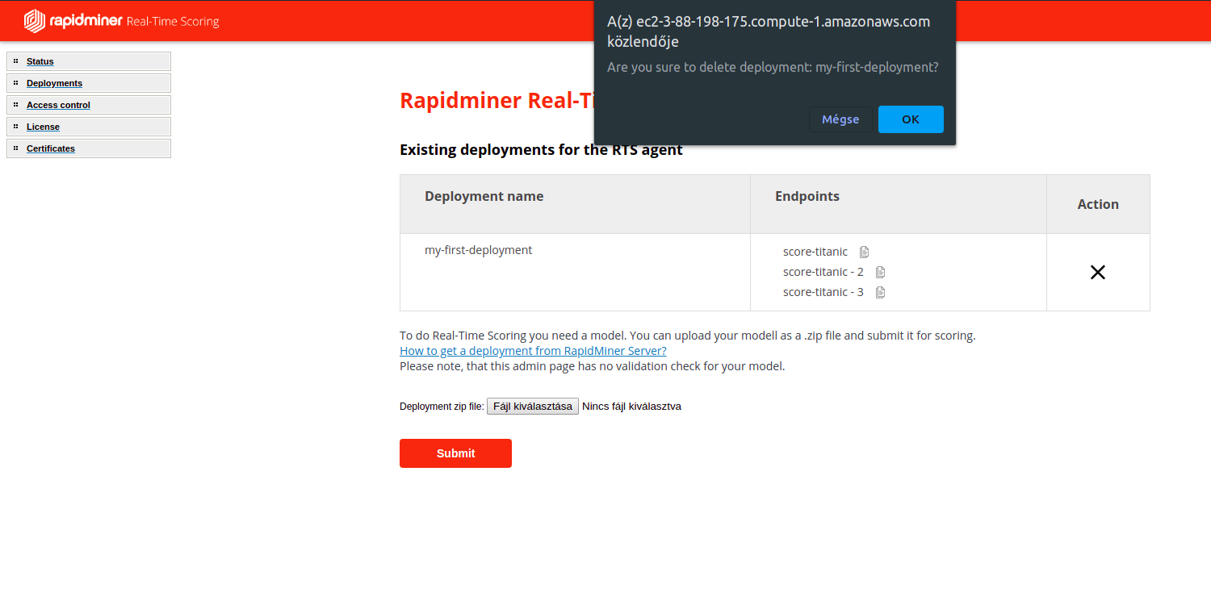Click the Fájl kiválasztása file chooser button

(532, 407)
